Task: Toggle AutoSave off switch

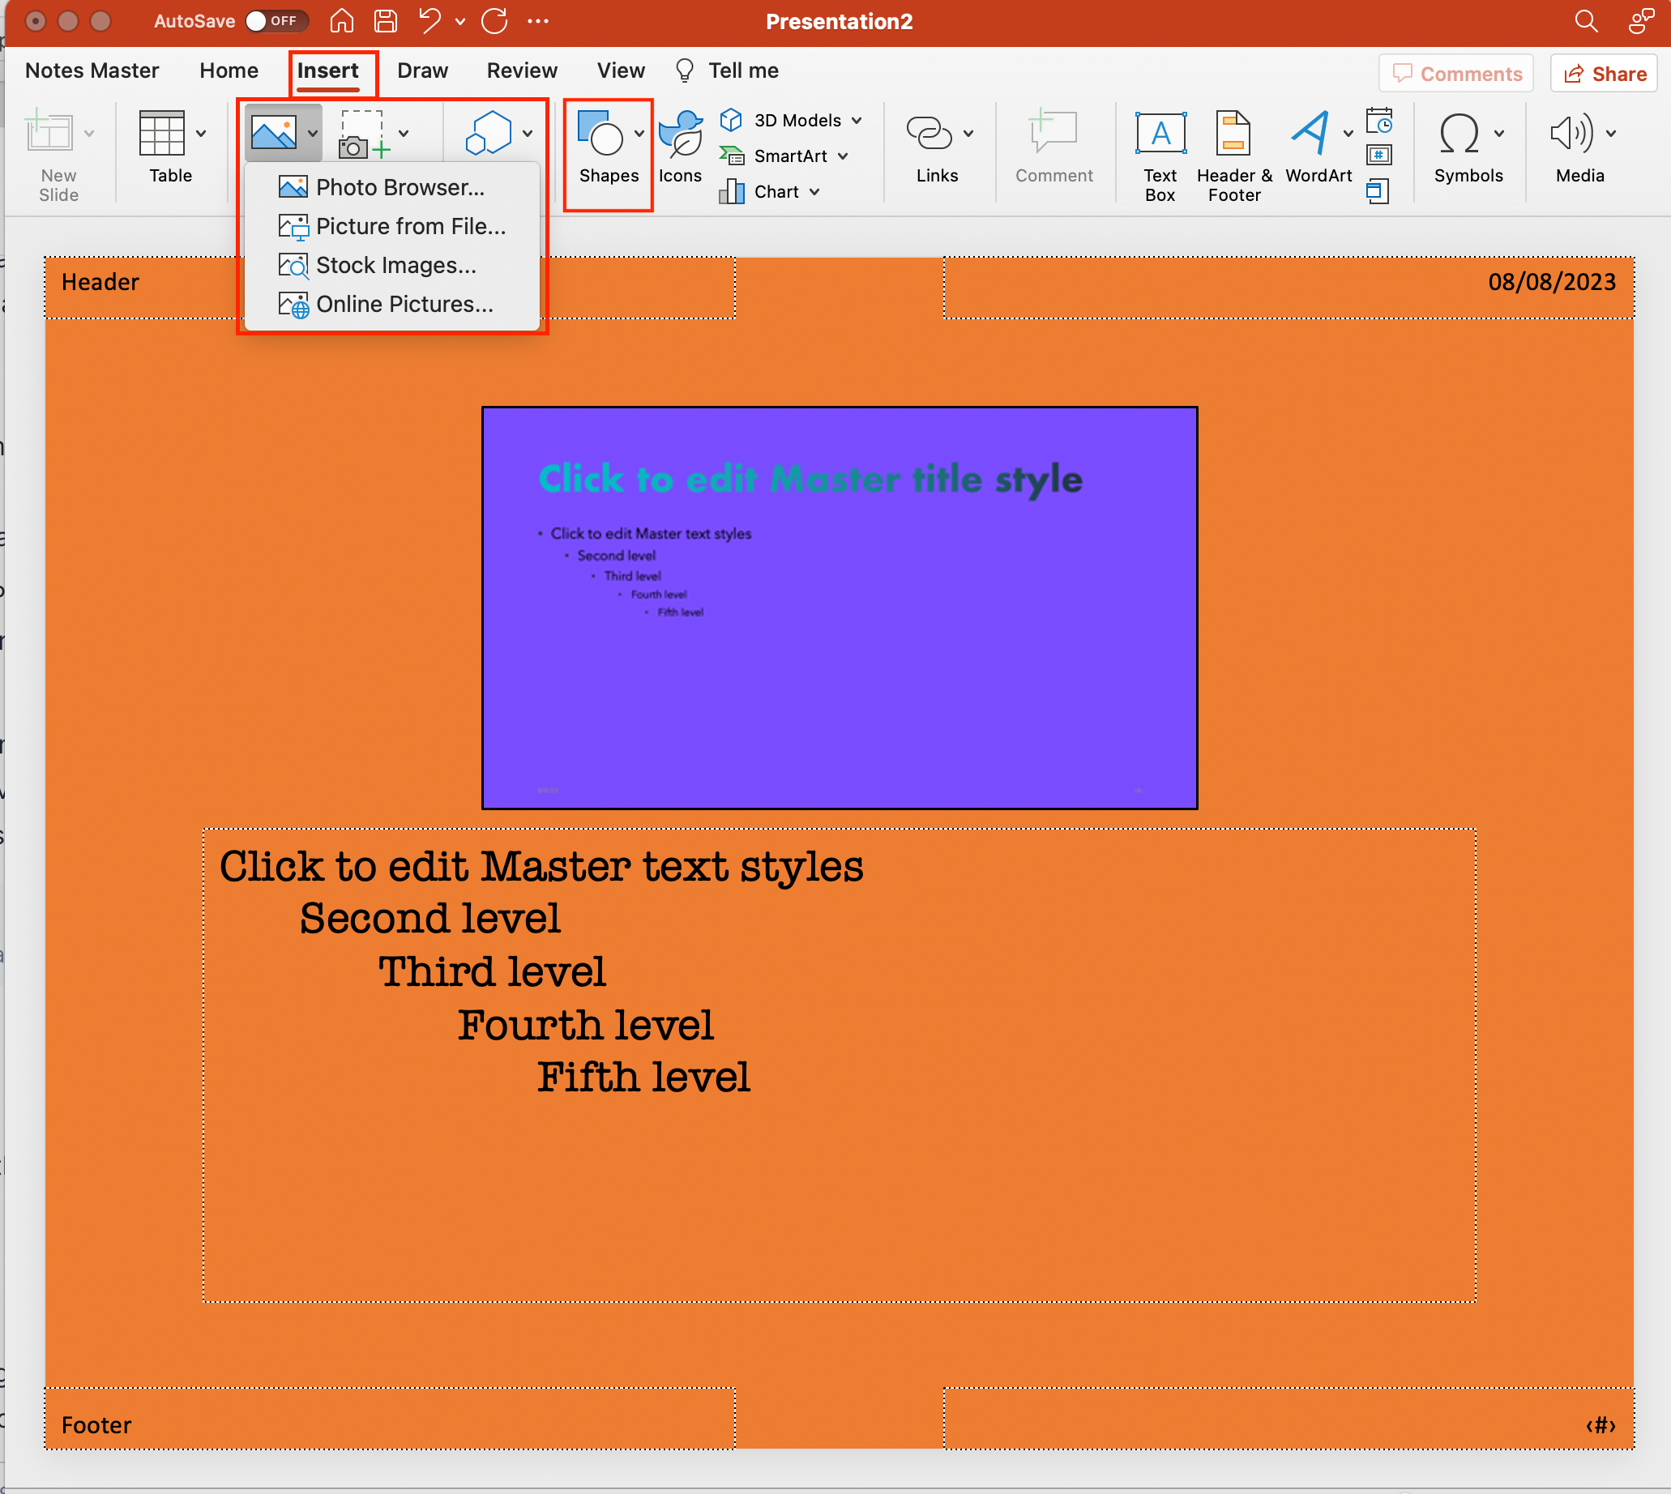Action: (277, 22)
